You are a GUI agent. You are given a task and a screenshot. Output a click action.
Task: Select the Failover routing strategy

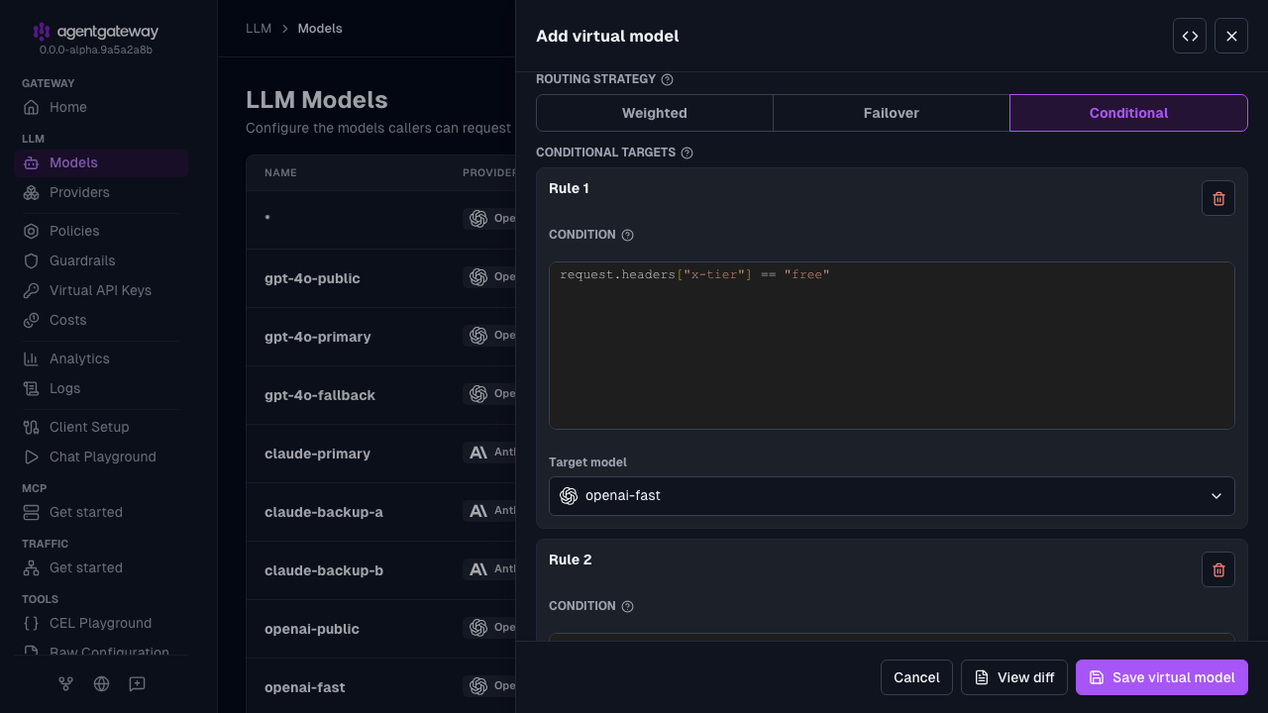892,113
